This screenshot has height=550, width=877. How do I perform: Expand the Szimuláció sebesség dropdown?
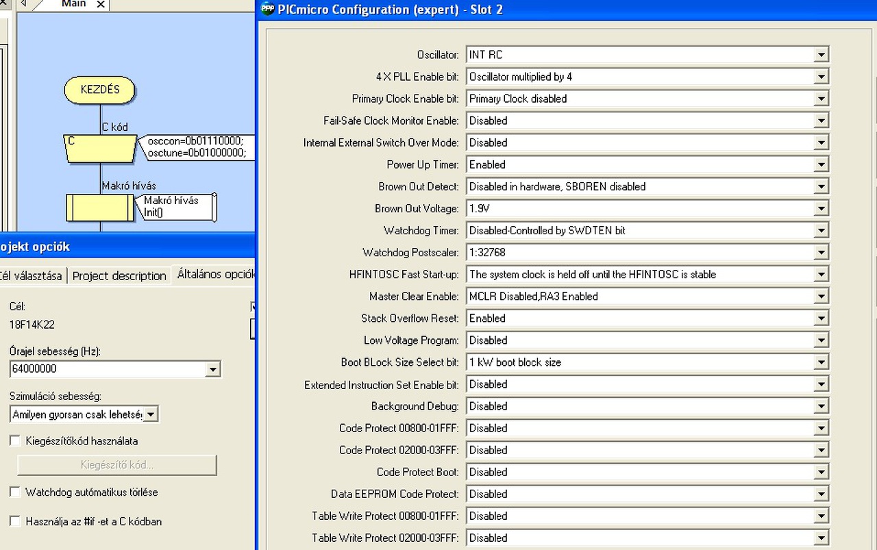[151, 414]
